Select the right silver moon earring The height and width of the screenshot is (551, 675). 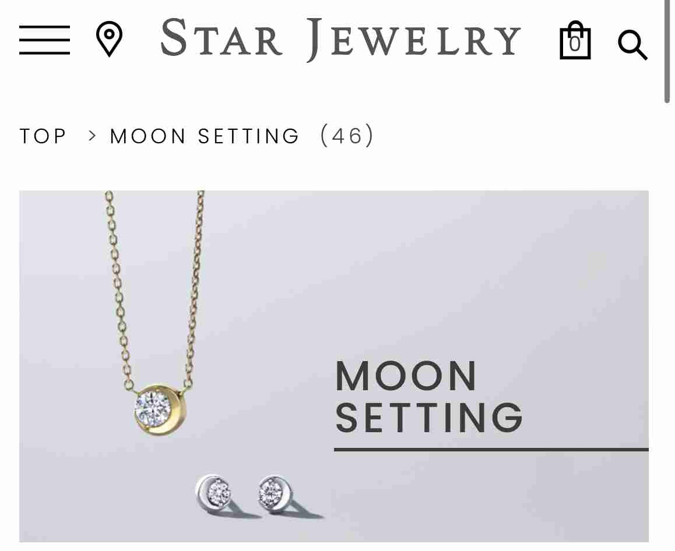point(276,493)
